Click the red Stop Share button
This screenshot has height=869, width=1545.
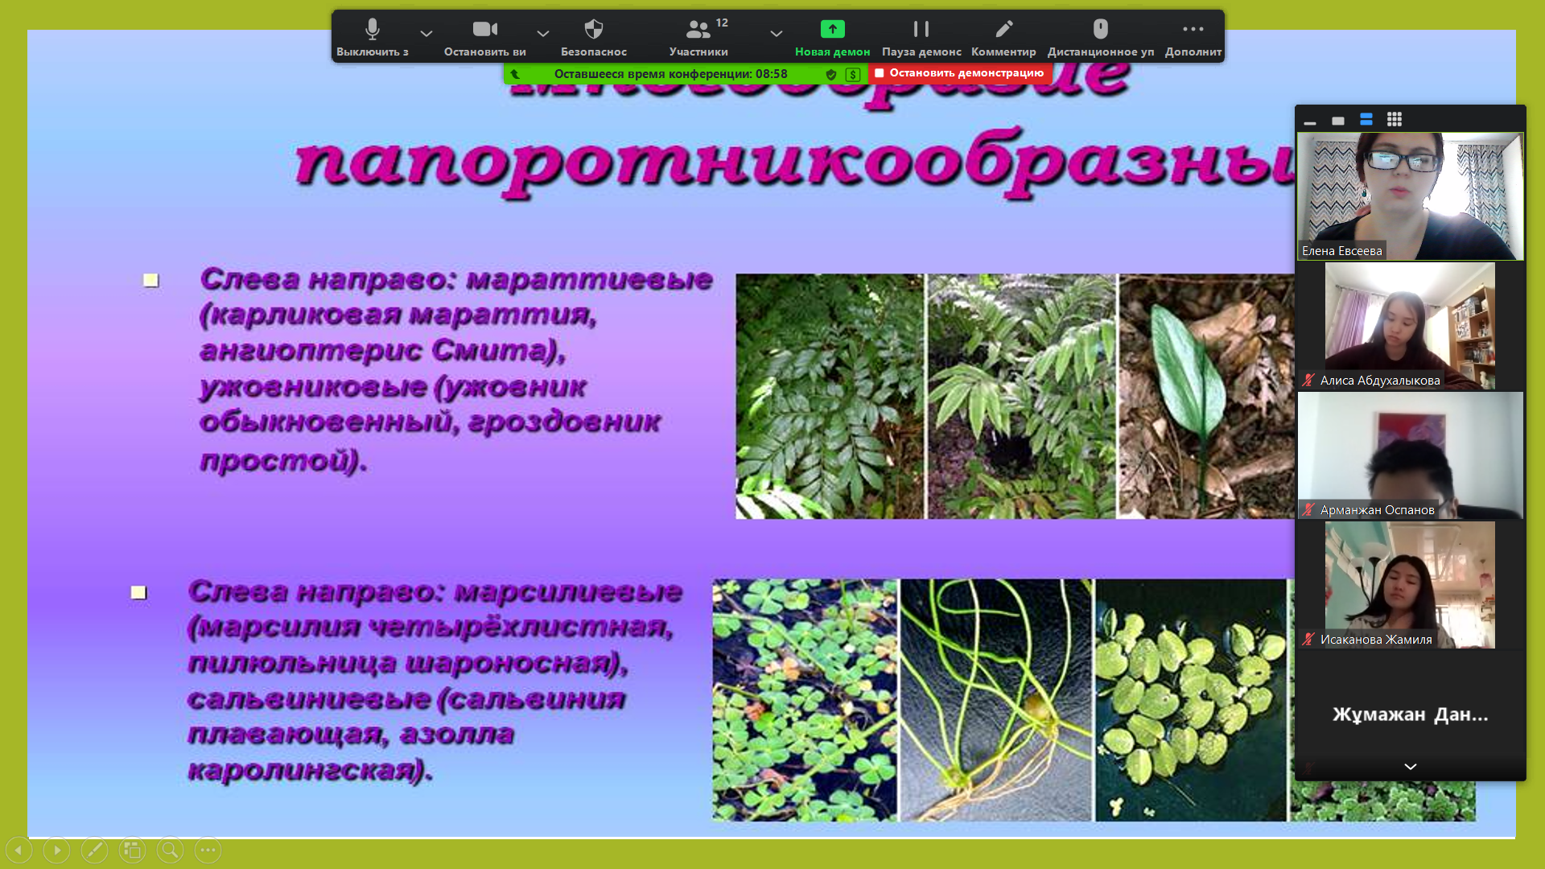(x=959, y=73)
